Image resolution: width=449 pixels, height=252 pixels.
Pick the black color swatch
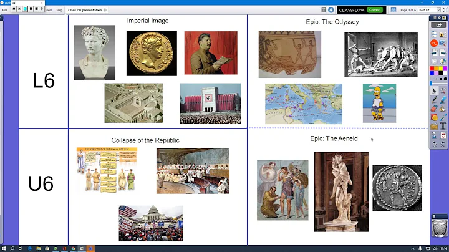441,73
